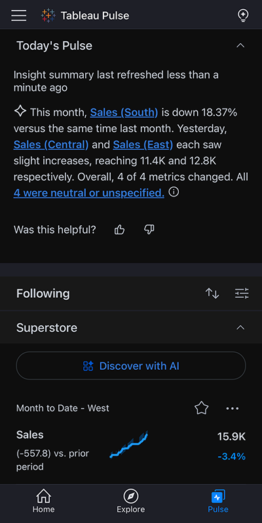Select the Pulse tab
The height and width of the screenshot is (523, 262).
pos(218,501)
